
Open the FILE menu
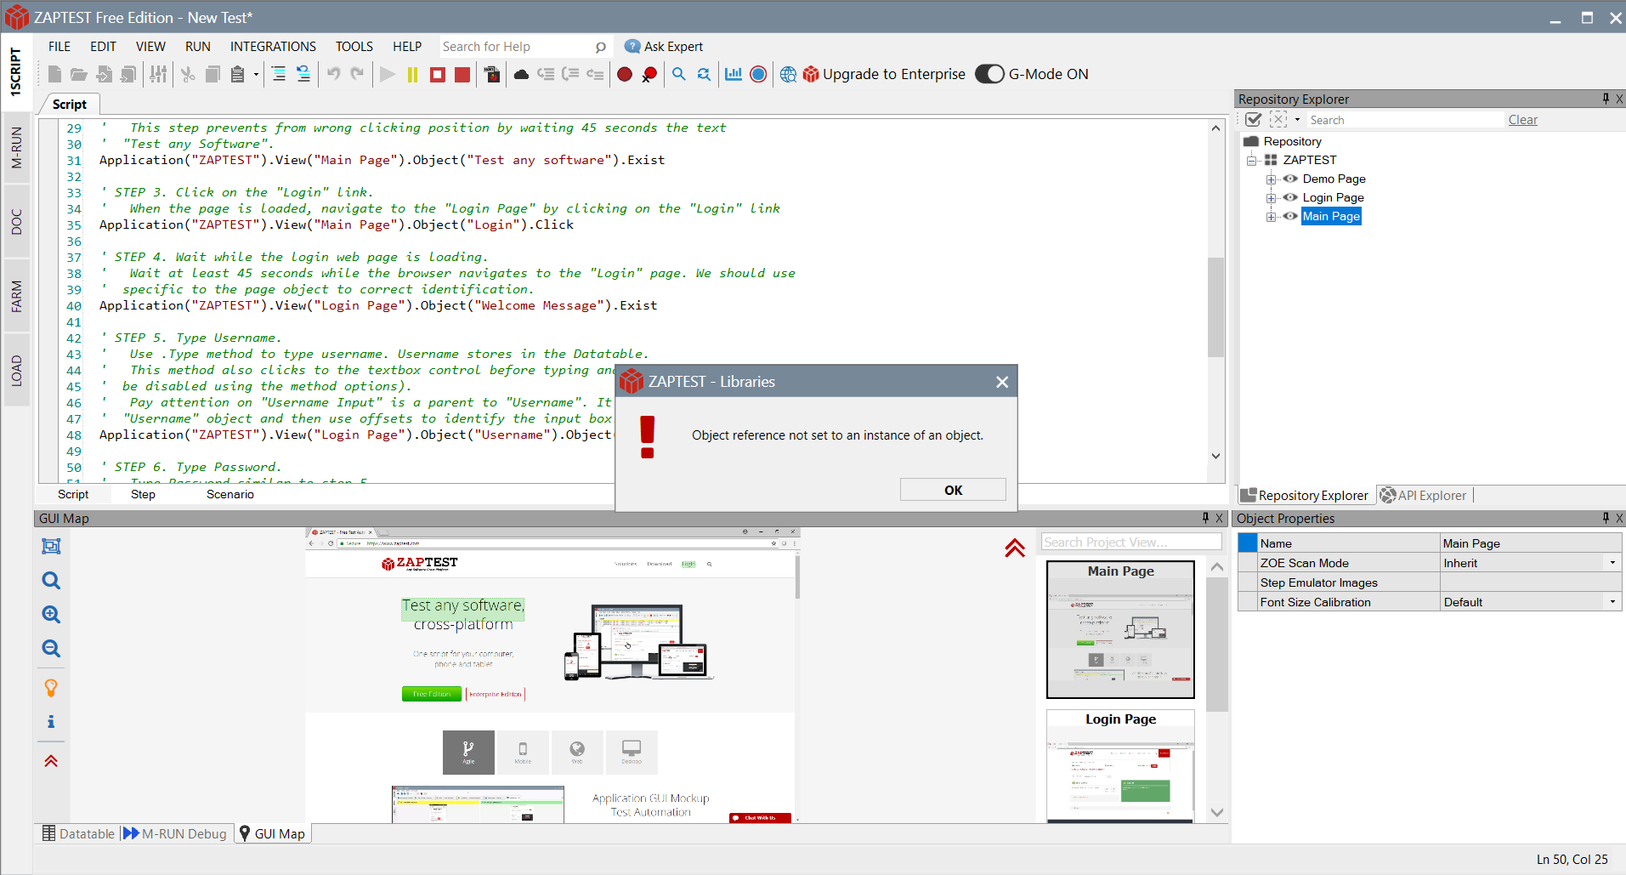pos(59,47)
